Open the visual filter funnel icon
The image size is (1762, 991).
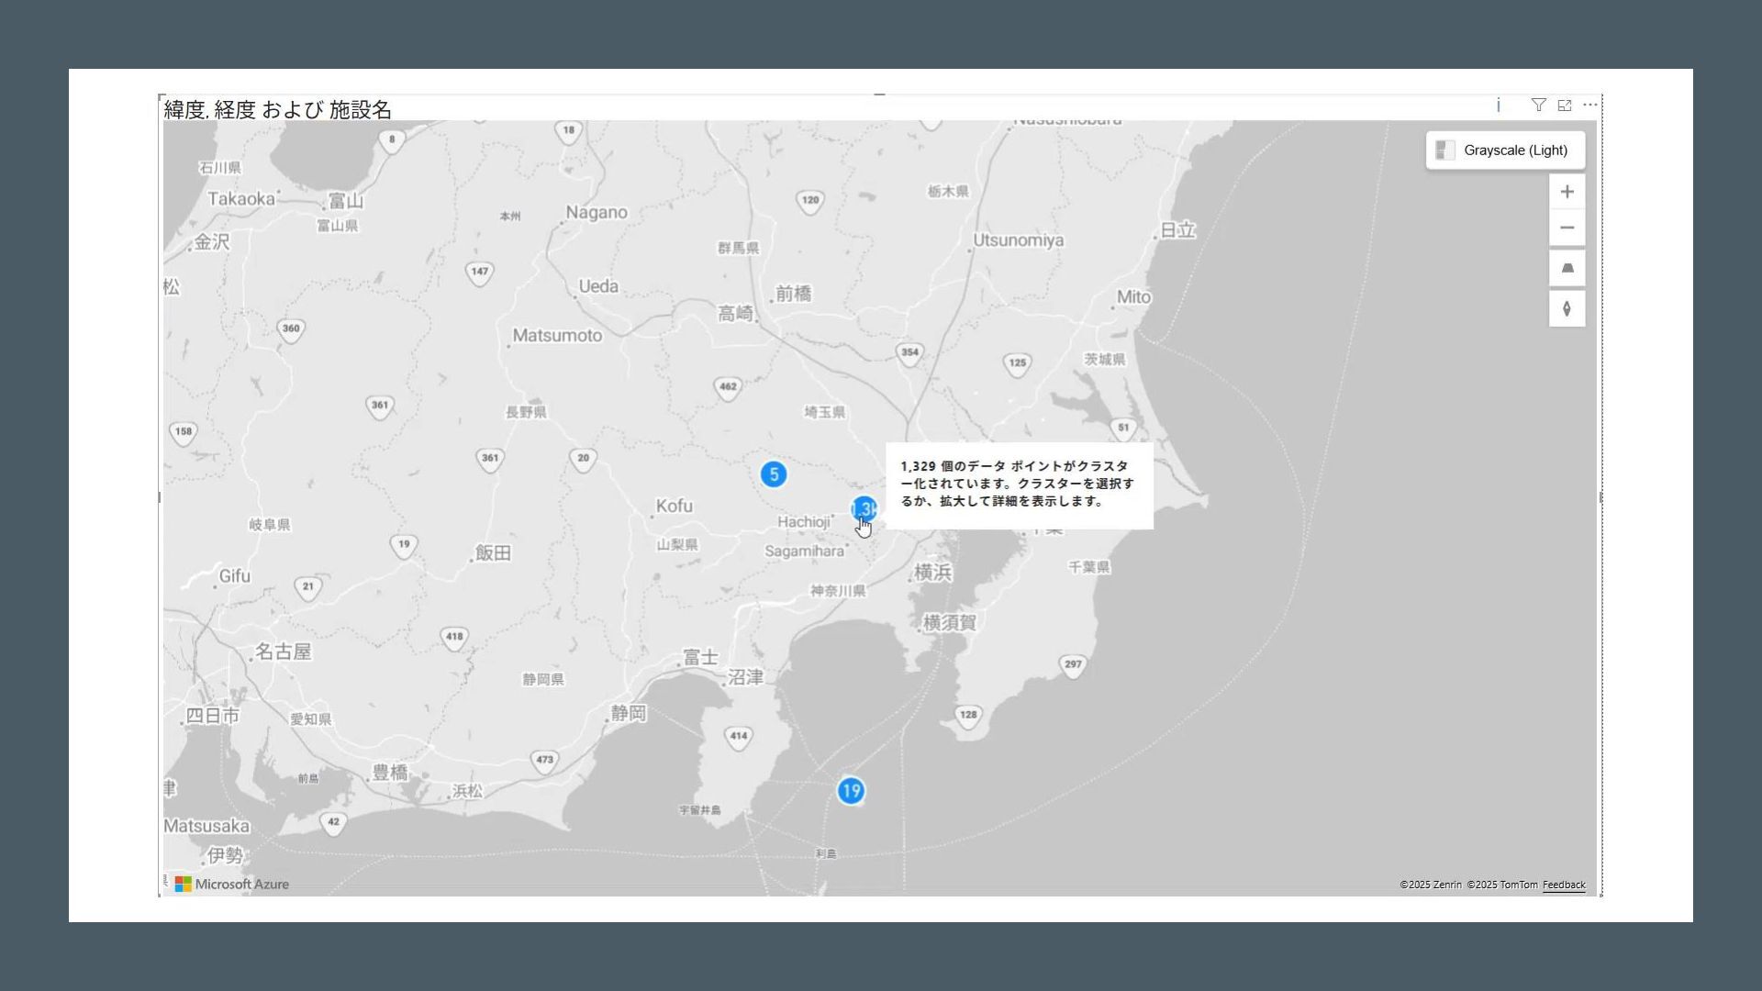pos(1538,106)
